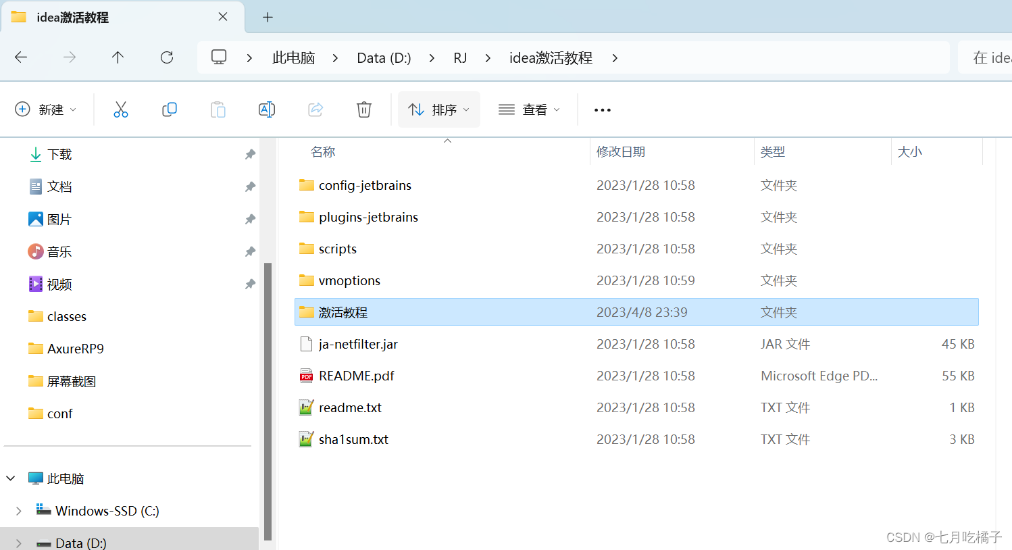Navigate to 此电脑 in the address bar
The image size is (1012, 550).
coord(293,58)
